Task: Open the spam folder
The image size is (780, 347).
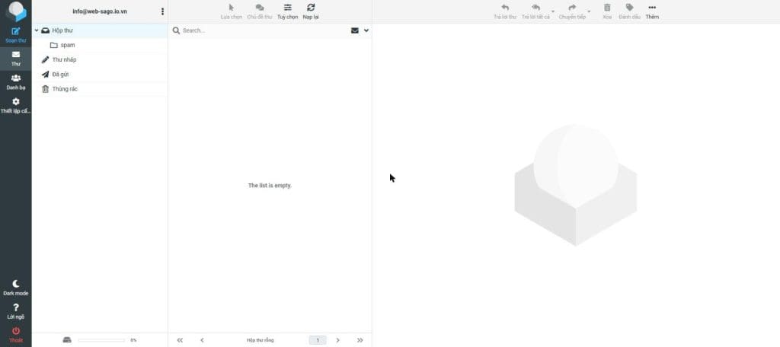Action: click(100, 45)
